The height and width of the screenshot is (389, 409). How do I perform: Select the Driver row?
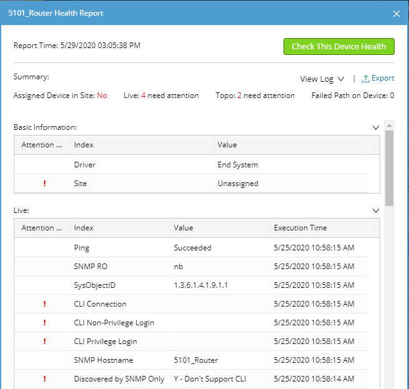click(x=192, y=165)
